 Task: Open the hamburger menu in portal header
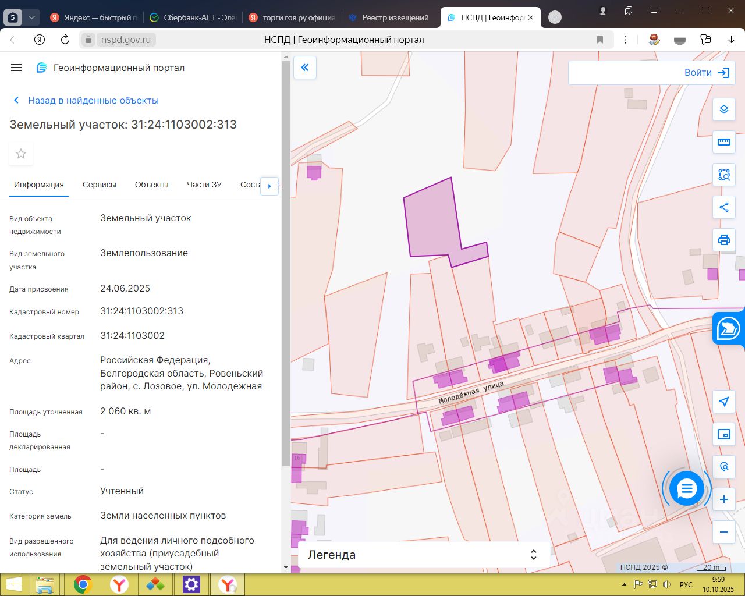click(16, 68)
